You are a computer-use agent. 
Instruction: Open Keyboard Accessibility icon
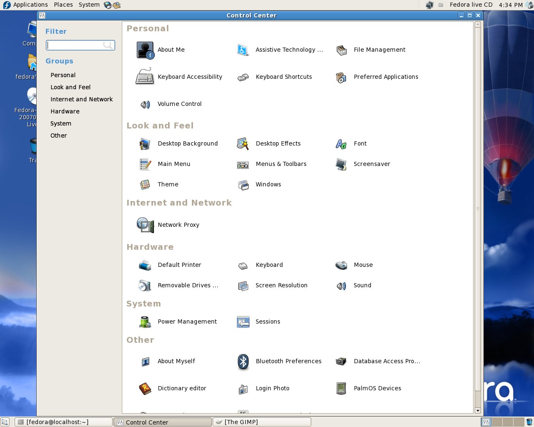coord(145,77)
